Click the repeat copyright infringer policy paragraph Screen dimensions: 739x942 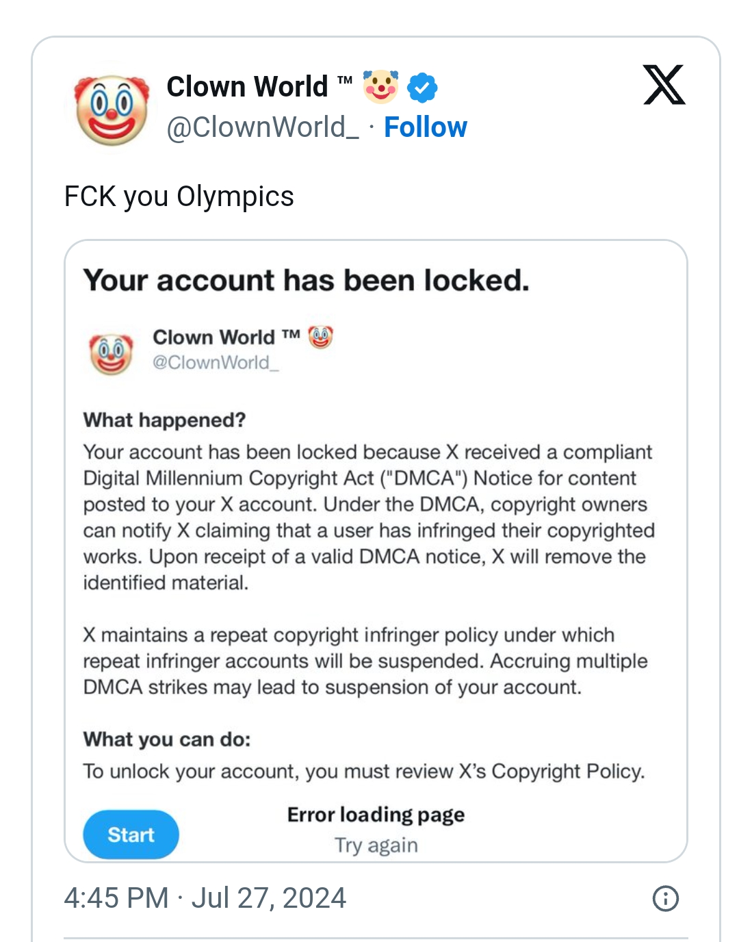pyautogui.click(x=365, y=661)
